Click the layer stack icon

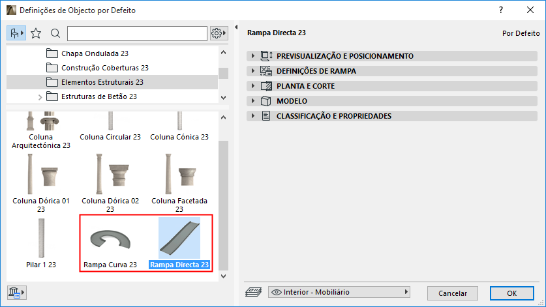pos(254,293)
